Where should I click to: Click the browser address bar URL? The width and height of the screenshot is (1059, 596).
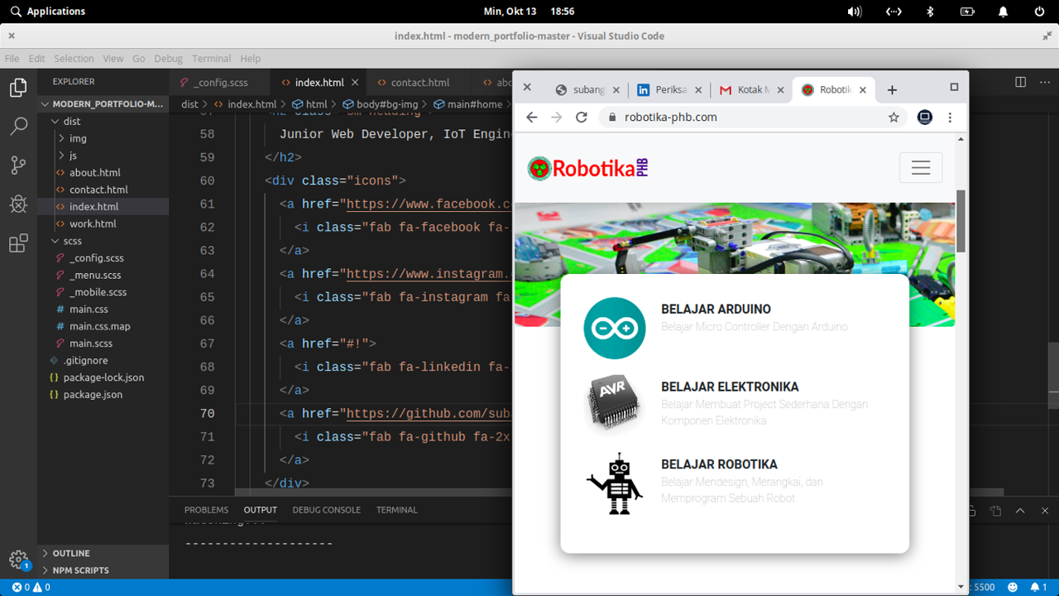(670, 118)
